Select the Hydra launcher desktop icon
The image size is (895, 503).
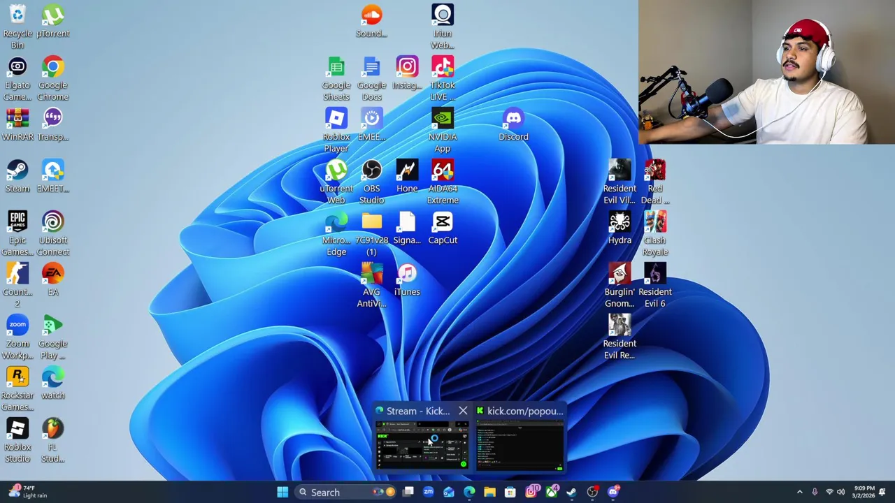620,228
